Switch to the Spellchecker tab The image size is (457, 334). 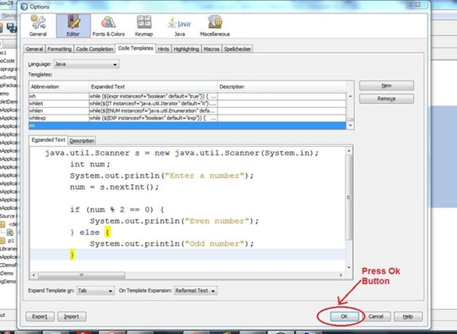pos(237,49)
